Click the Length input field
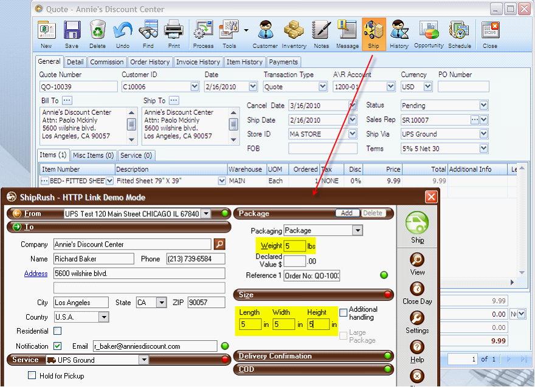 point(250,324)
